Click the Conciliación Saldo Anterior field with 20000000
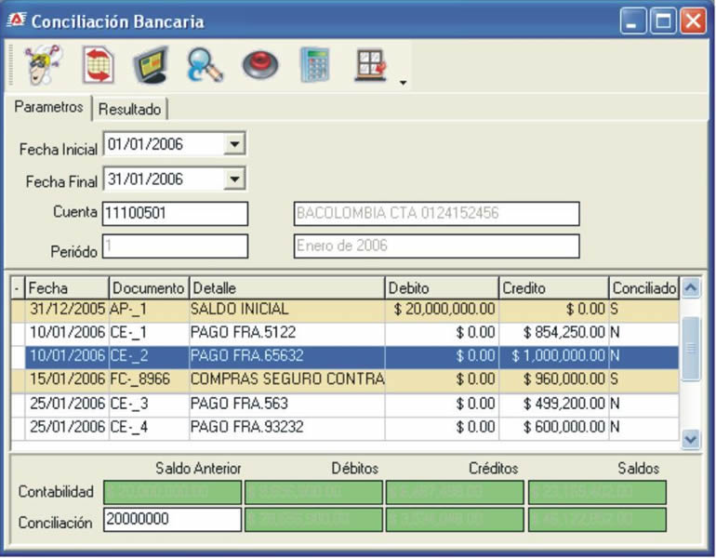This screenshot has height=558, width=716. [x=173, y=520]
